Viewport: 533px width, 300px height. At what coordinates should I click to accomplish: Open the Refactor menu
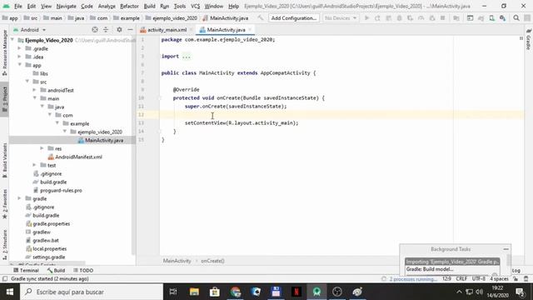coord(129,6)
